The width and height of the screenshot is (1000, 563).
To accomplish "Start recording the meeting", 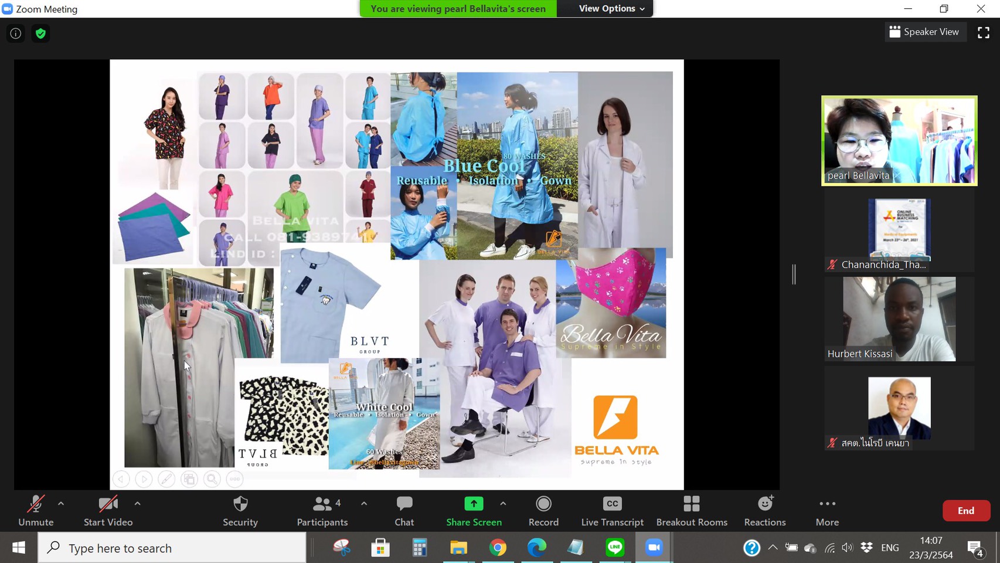I will click(x=543, y=510).
